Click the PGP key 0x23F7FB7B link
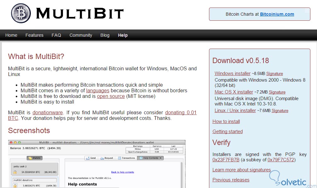This screenshot has width=317, height=188. 226,160
